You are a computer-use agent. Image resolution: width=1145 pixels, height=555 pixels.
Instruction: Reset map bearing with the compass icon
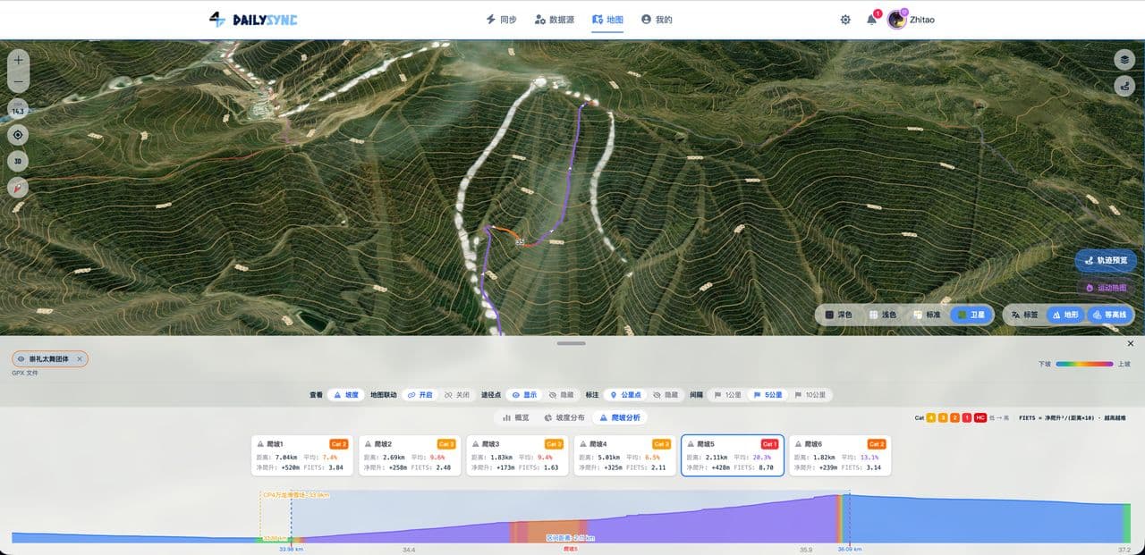[18, 188]
